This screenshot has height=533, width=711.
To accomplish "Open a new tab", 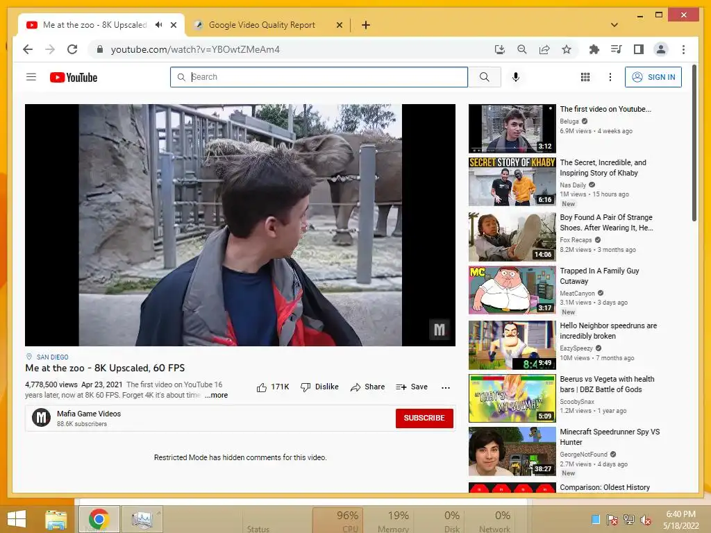I will click(366, 25).
